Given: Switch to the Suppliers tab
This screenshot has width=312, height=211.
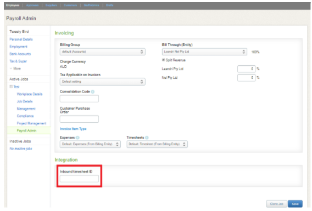Looking at the screenshot, I should (x=51, y=5).
